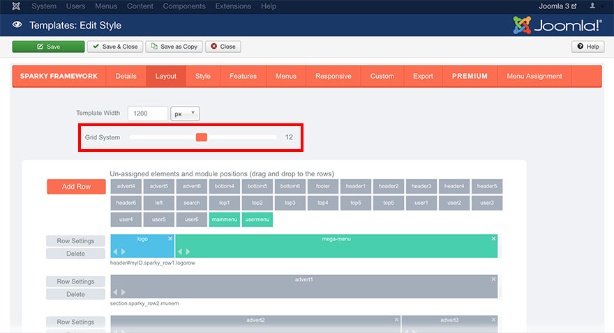This screenshot has width=614, height=333.
Task: Click the Grid System slider track
Action: click(203, 137)
